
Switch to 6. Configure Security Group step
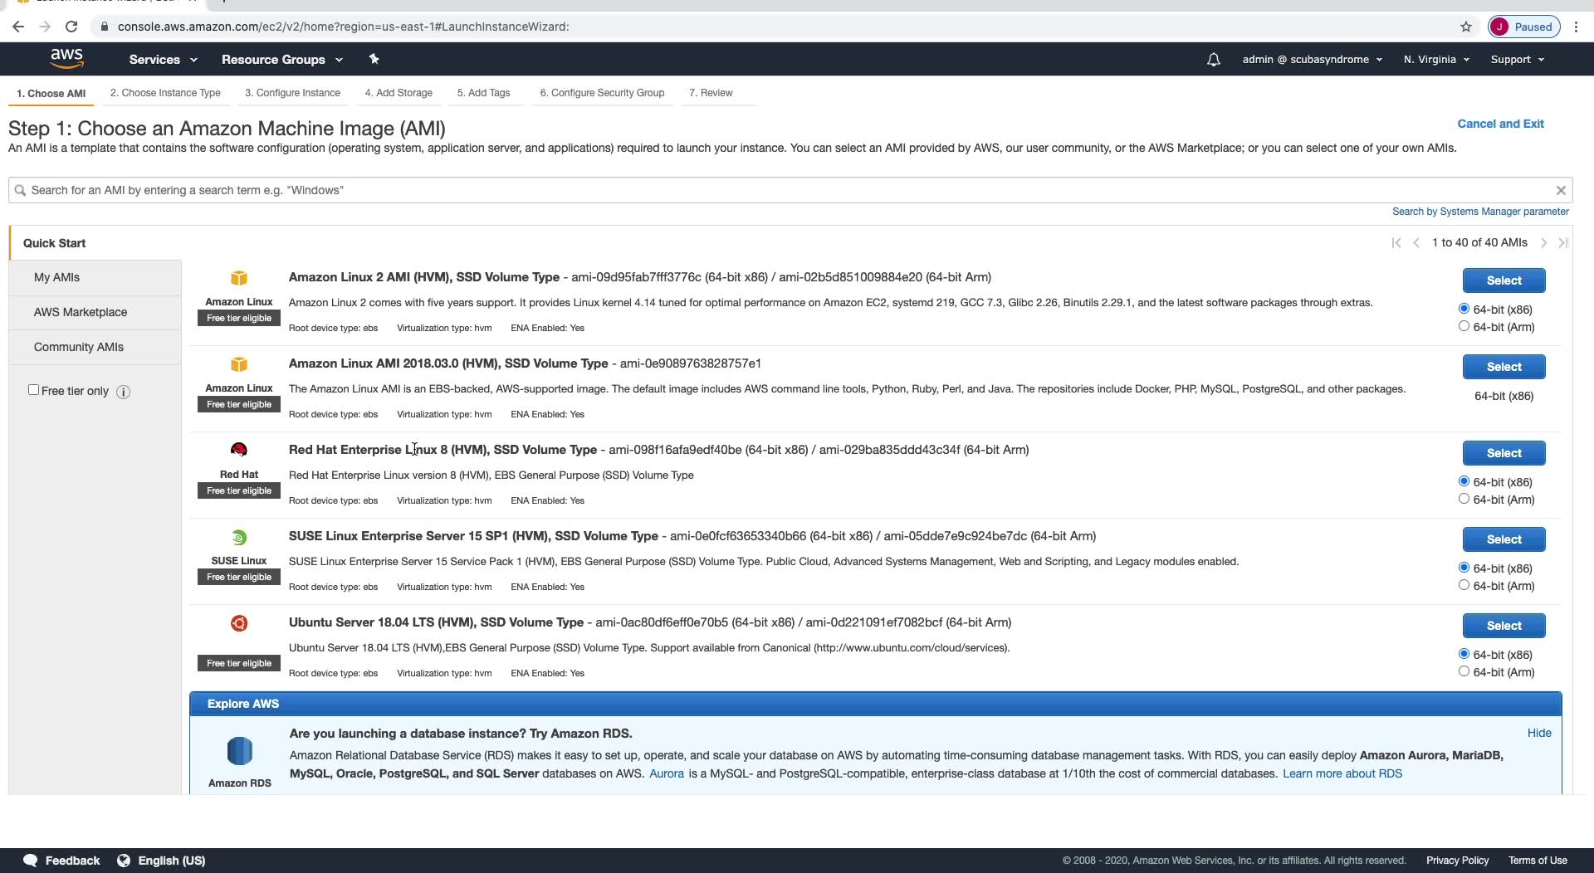click(602, 93)
